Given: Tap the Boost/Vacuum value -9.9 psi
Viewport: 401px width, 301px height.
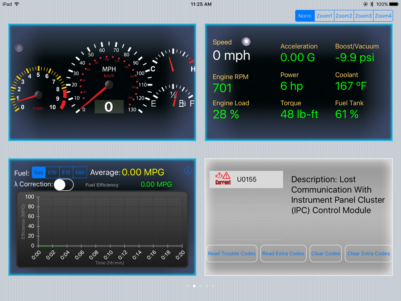Looking at the screenshot, I should 355,57.
